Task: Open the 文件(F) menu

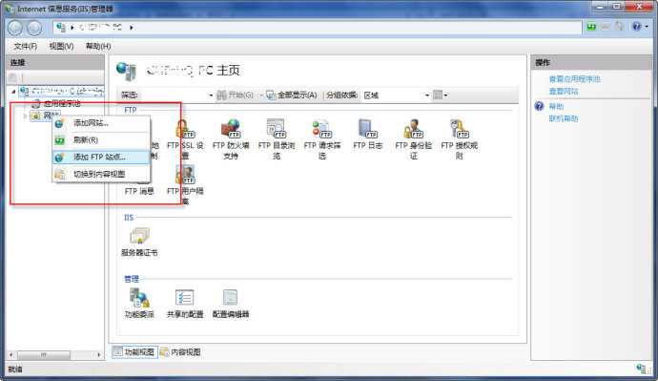Action: pos(25,46)
